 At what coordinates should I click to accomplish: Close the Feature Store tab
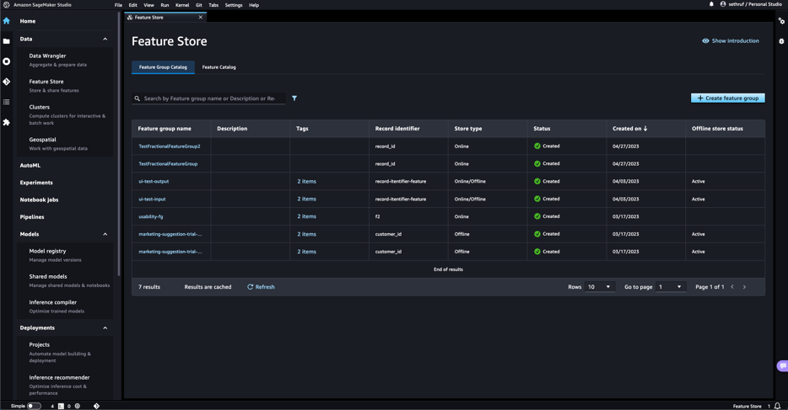pyautogui.click(x=201, y=17)
